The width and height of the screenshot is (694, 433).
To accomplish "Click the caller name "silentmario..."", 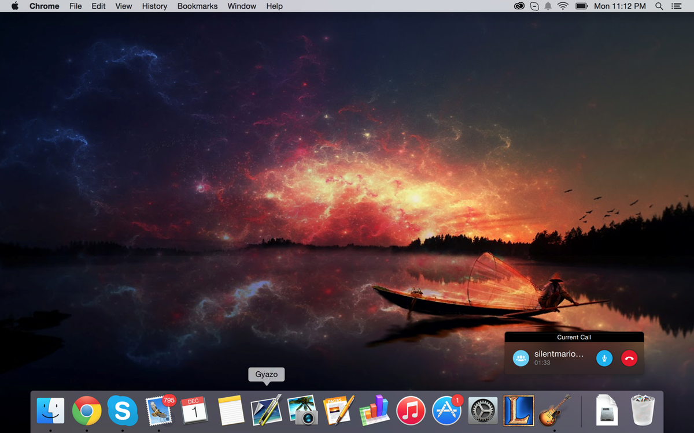I will click(x=559, y=354).
